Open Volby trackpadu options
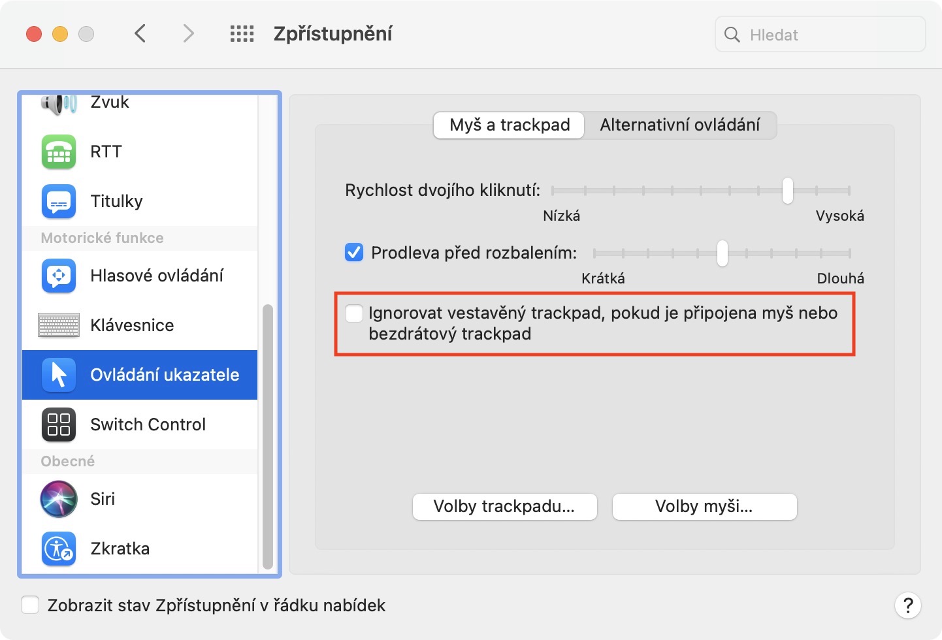The image size is (942, 640). tap(504, 507)
